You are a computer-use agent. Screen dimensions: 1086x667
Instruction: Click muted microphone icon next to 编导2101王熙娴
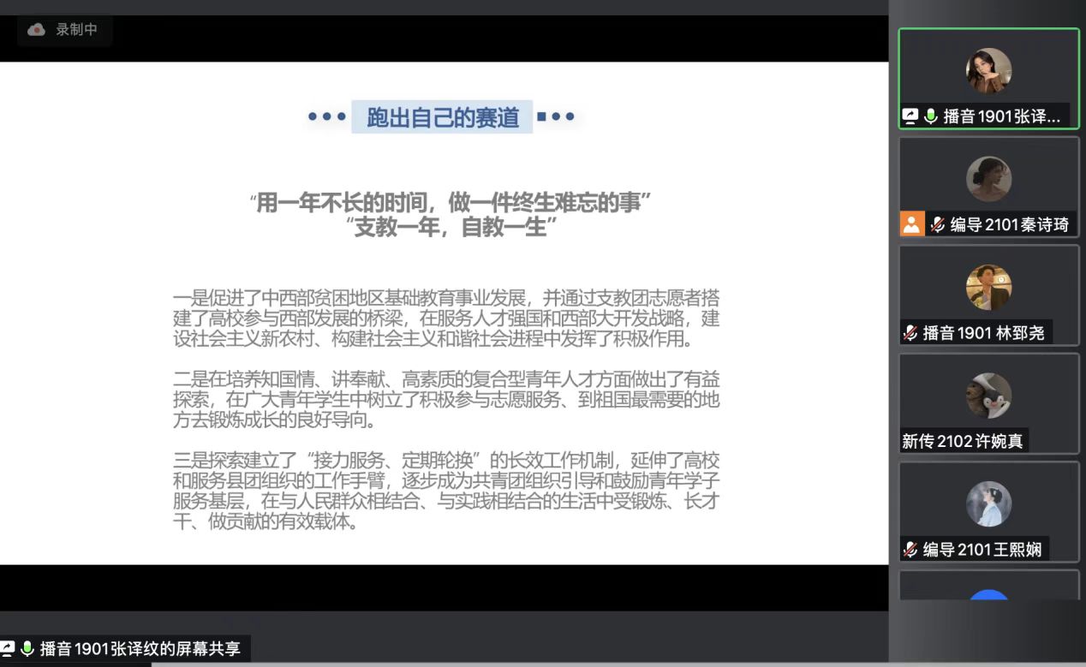(x=910, y=550)
